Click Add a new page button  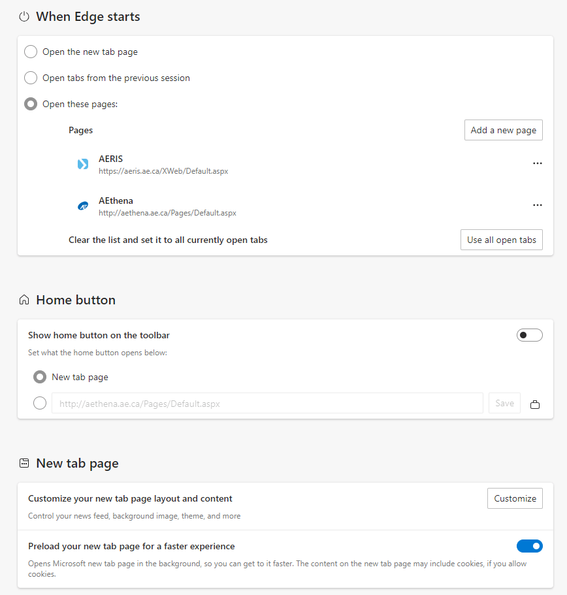point(503,130)
